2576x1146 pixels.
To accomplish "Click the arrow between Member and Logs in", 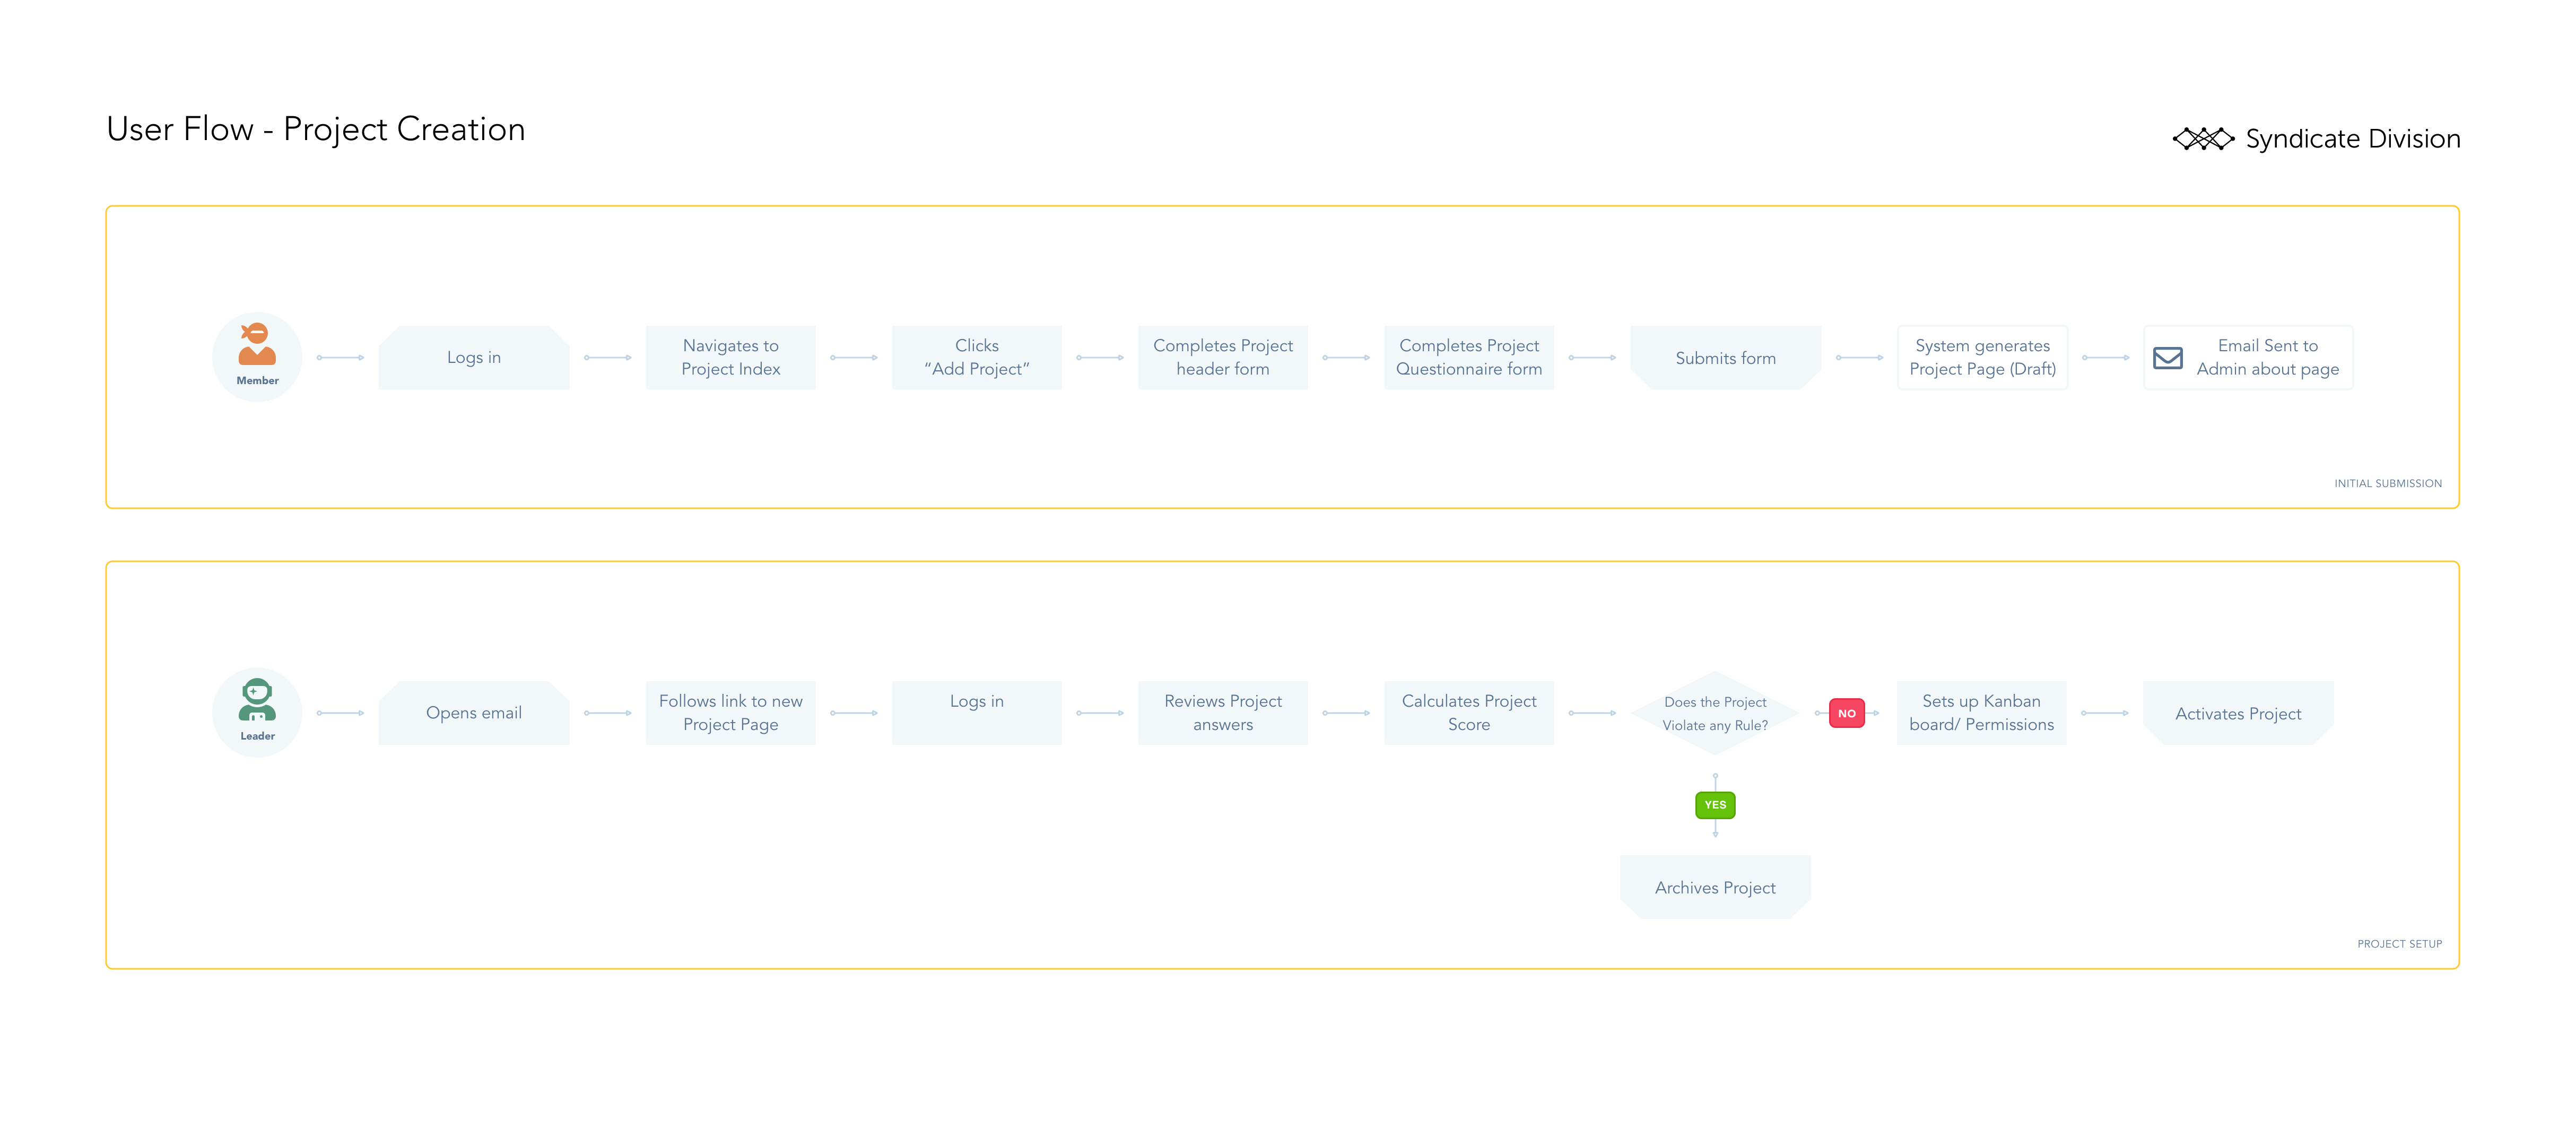I will 340,357.
